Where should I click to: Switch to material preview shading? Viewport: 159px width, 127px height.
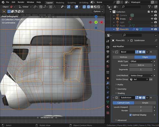tap(95, 7)
